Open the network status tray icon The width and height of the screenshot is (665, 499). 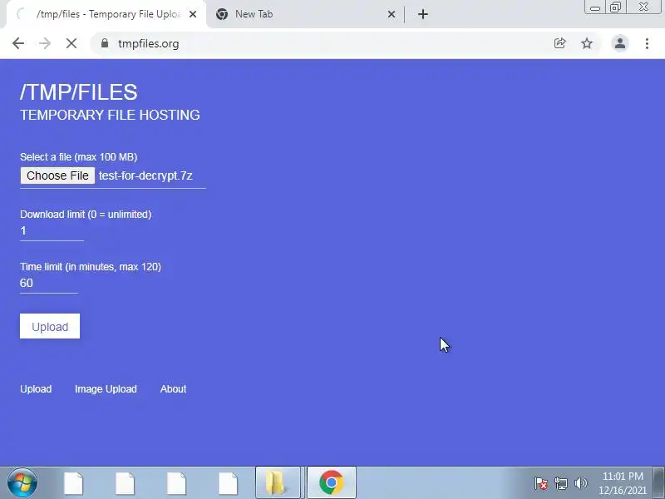560,483
